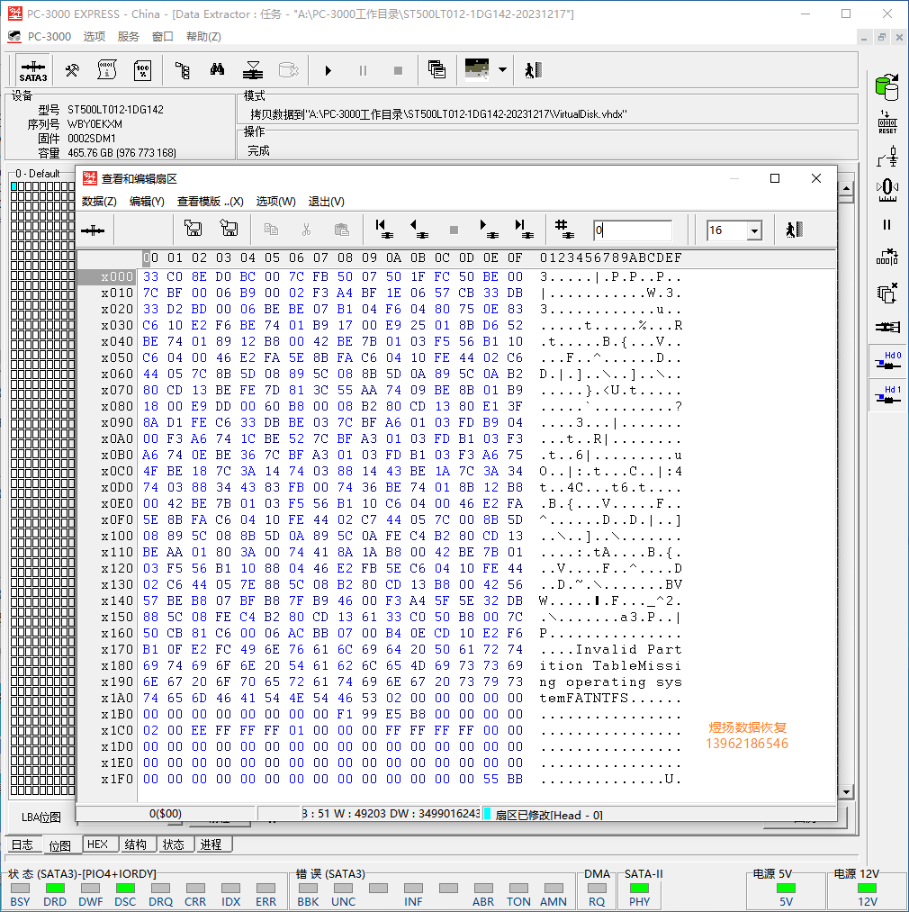Open the 服务 menu in main menu bar
The image size is (909, 912).
click(x=129, y=37)
